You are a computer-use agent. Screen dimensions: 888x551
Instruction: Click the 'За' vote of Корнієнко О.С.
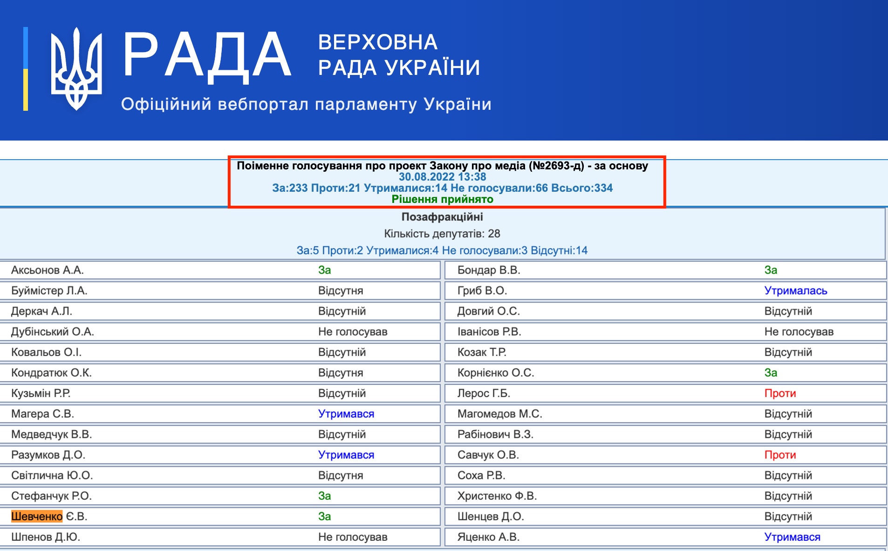(771, 372)
